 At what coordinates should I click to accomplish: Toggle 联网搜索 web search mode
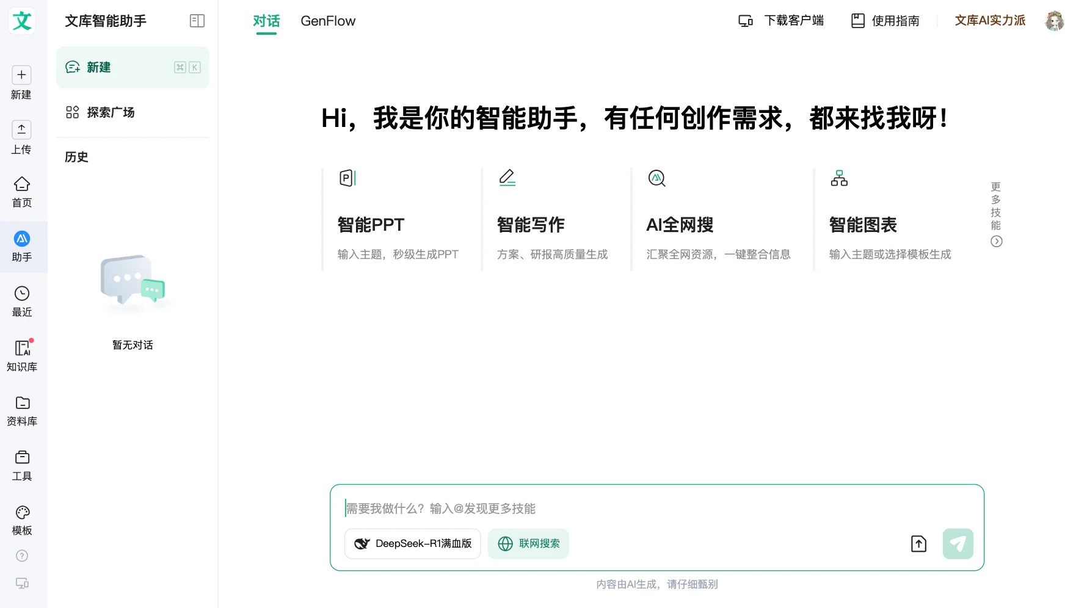coord(528,543)
